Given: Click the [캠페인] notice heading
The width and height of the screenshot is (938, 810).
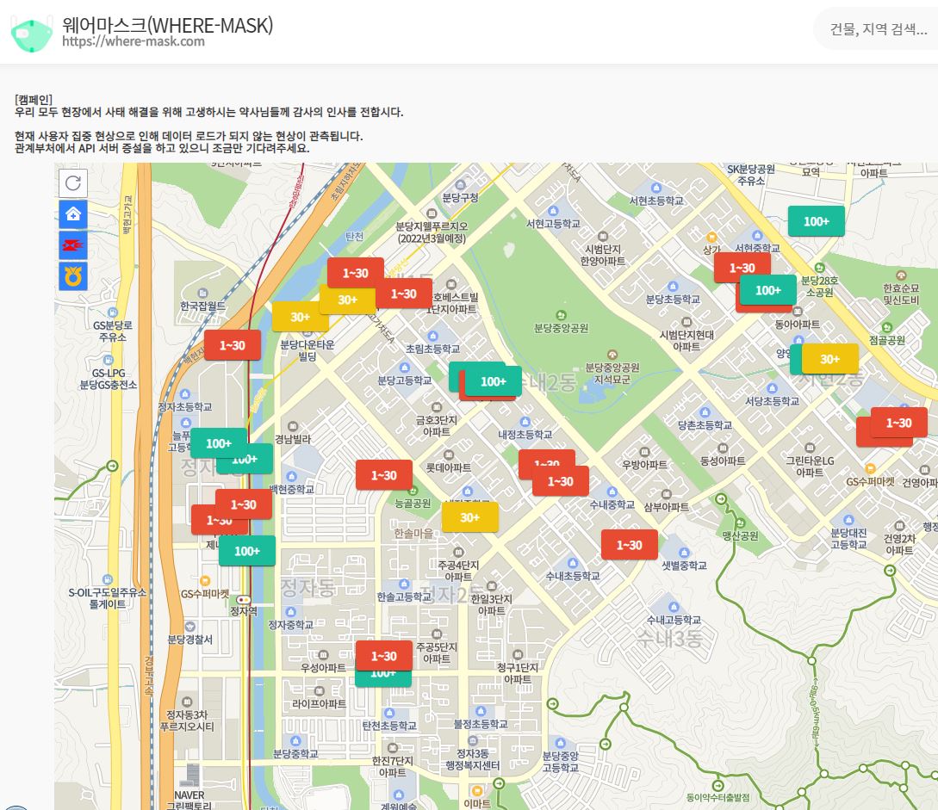Looking at the screenshot, I should pyautogui.click(x=34, y=99).
